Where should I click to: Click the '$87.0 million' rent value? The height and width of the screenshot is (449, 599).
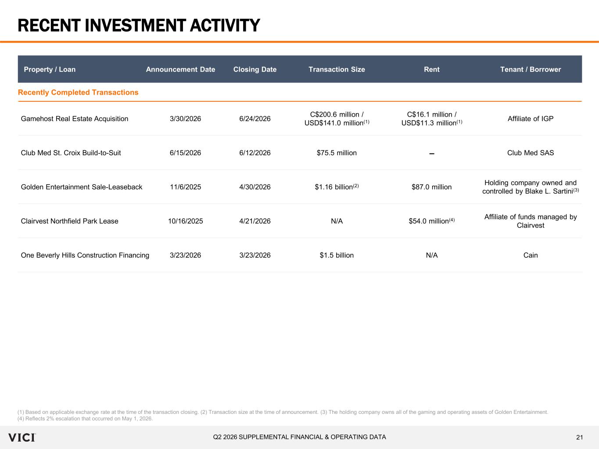tap(432, 187)
